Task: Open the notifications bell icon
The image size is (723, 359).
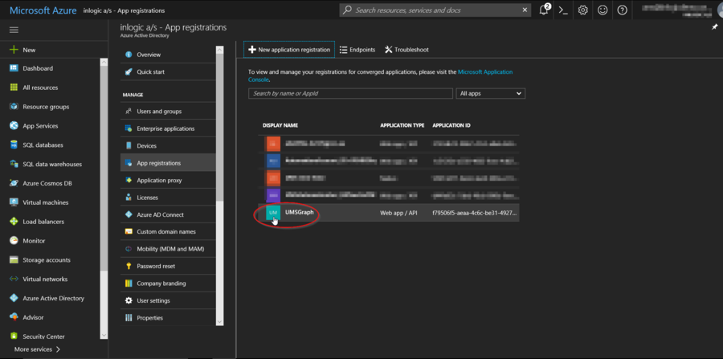Action: pos(544,10)
